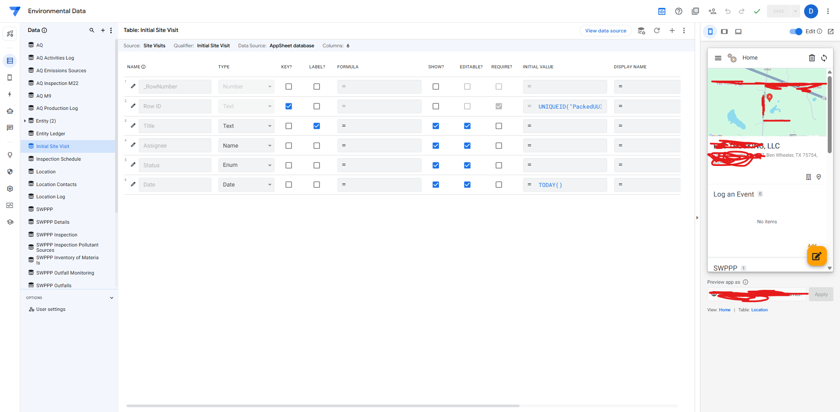
Task: Click the pencil edit icon for Title column
Action: pyautogui.click(x=133, y=126)
